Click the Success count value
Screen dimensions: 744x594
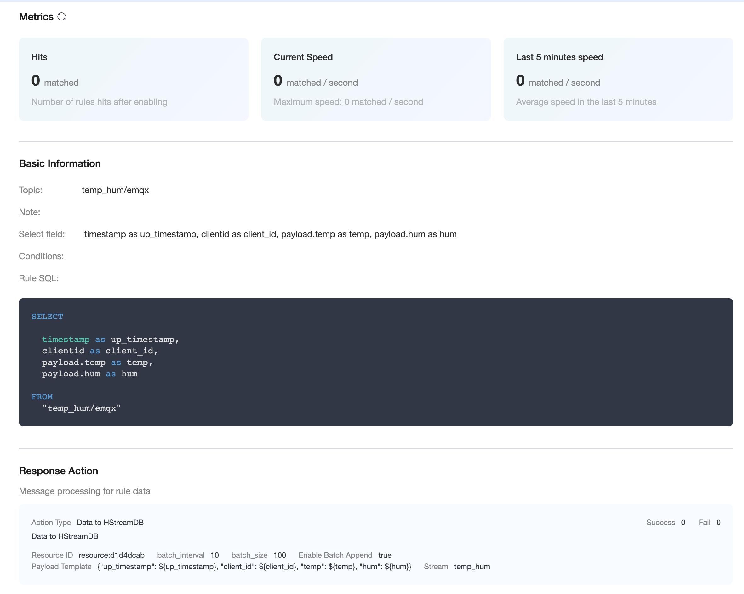[683, 522]
